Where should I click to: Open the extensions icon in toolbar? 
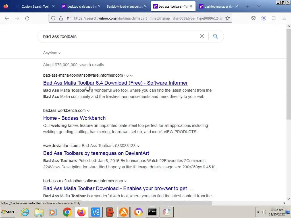[274, 18]
